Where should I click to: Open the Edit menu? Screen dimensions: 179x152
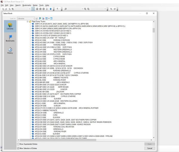(x=7, y=5)
